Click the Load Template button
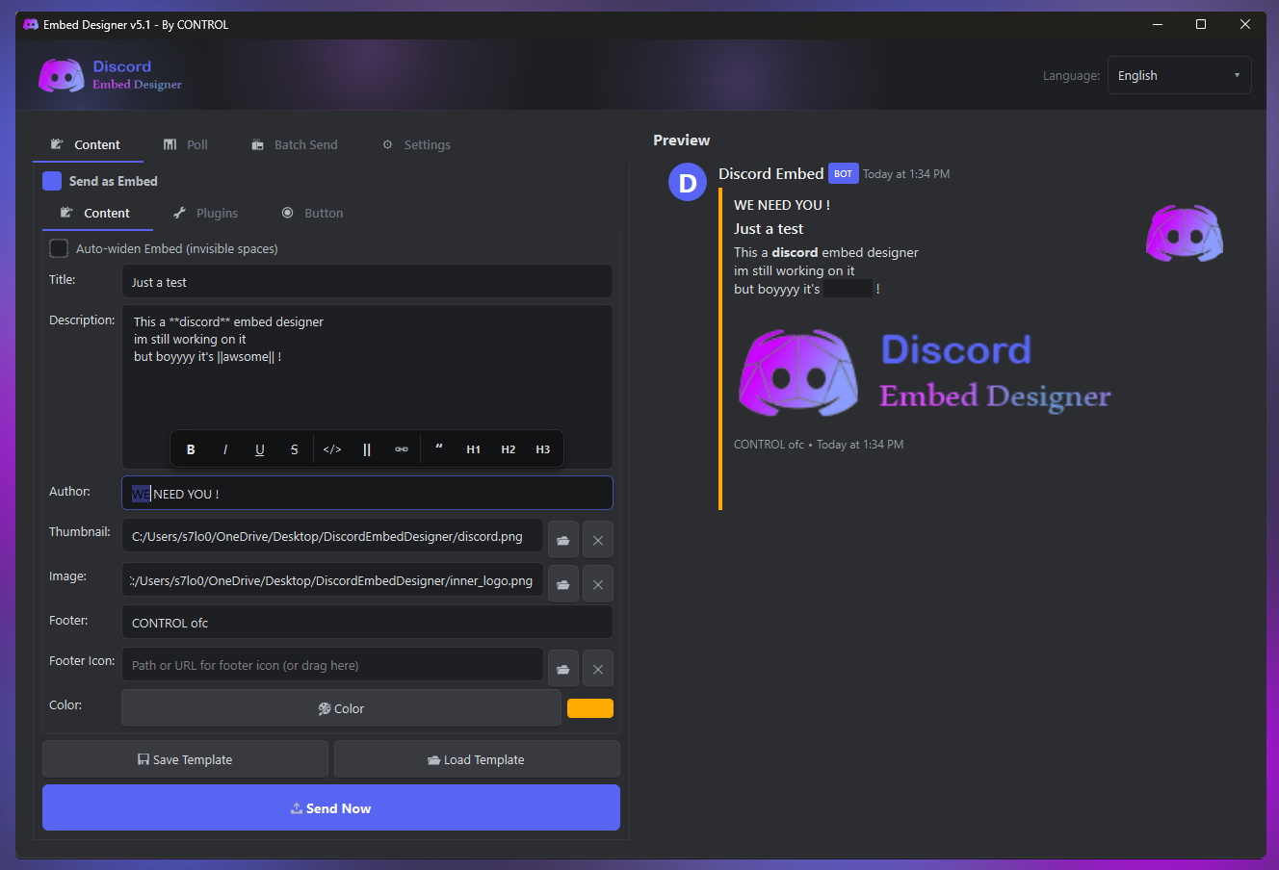Screen dimensions: 1279x870 (x=477, y=759)
